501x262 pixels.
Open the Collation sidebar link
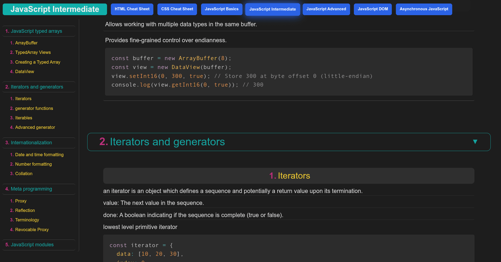24,173
